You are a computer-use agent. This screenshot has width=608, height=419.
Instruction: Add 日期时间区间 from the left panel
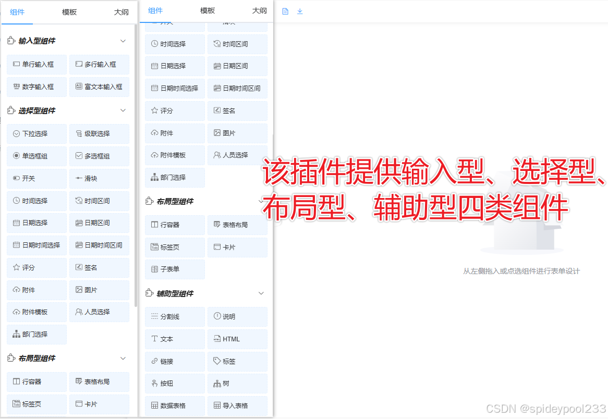[99, 245]
